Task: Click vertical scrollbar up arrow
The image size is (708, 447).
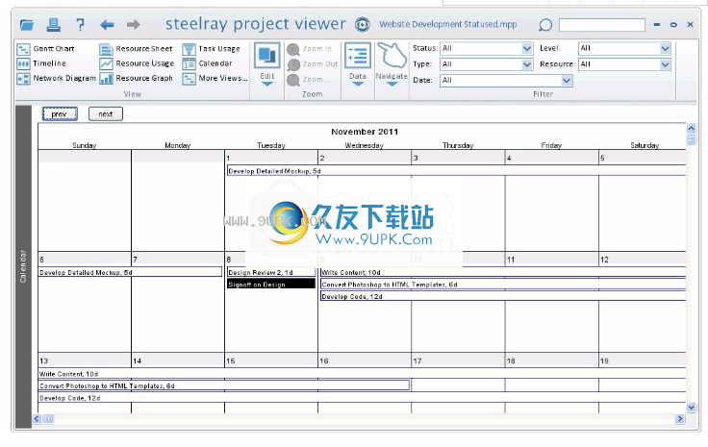Action: (691, 128)
